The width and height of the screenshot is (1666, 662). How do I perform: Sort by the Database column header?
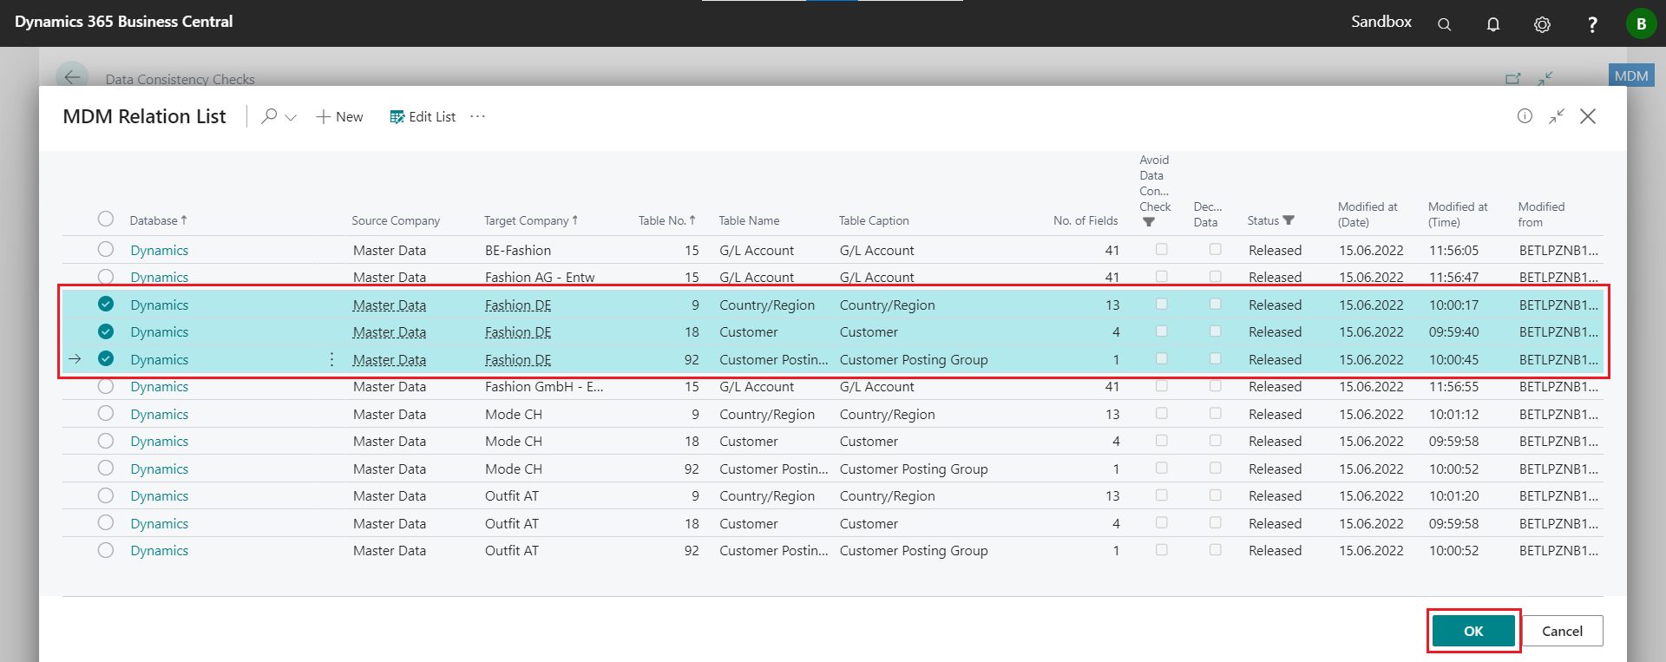(x=158, y=220)
